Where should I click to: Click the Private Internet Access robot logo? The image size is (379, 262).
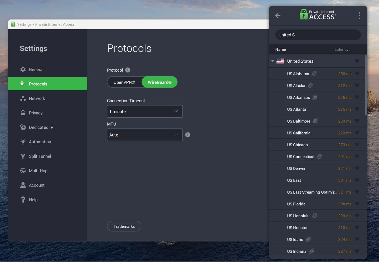point(304,14)
